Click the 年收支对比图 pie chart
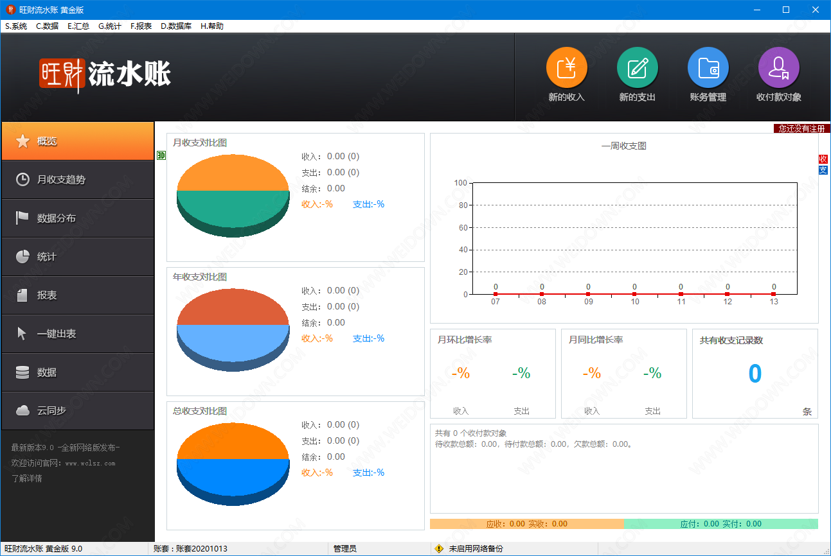This screenshot has width=831, height=556. coord(233,330)
